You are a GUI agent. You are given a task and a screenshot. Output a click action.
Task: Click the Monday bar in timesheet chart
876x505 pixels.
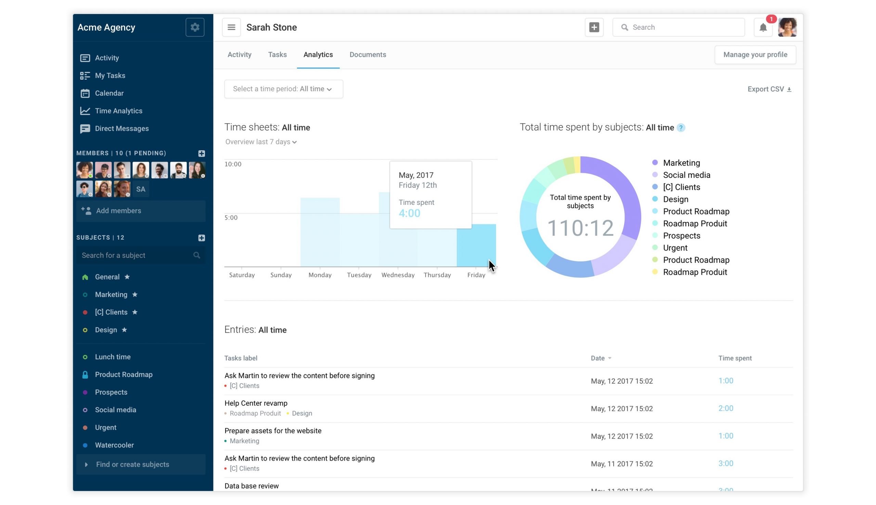320,232
